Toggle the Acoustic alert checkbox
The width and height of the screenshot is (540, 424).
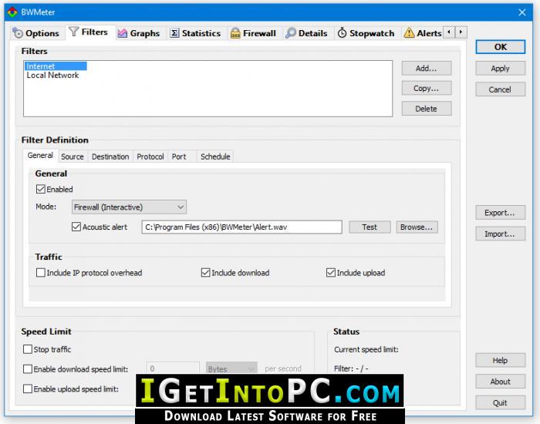coord(76,227)
